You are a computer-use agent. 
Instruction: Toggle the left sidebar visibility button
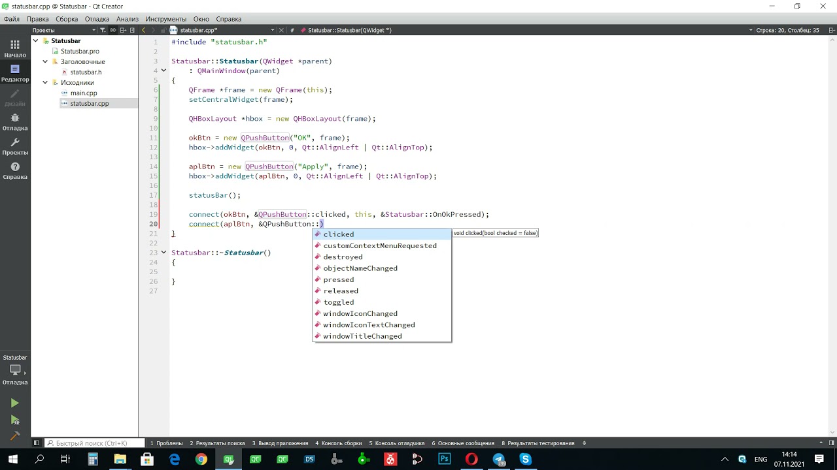[x=37, y=443]
